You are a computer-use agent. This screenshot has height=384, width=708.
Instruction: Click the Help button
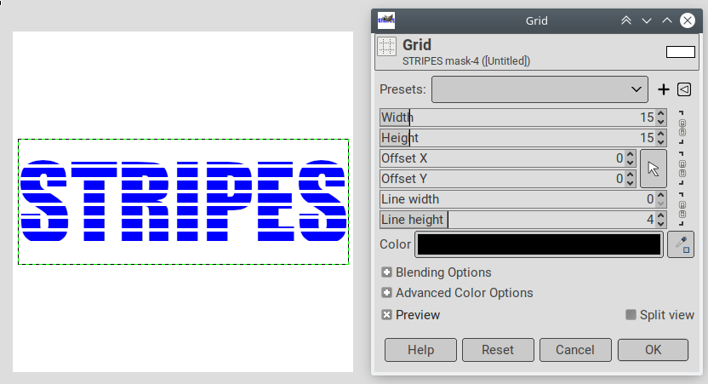click(x=421, y=350)
